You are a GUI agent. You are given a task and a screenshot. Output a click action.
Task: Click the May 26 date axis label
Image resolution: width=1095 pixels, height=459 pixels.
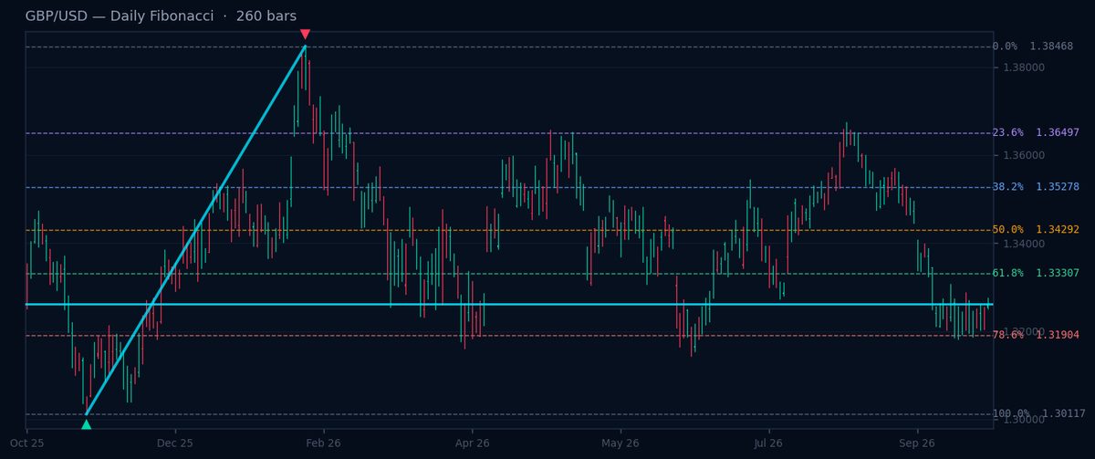coord(620,443)
